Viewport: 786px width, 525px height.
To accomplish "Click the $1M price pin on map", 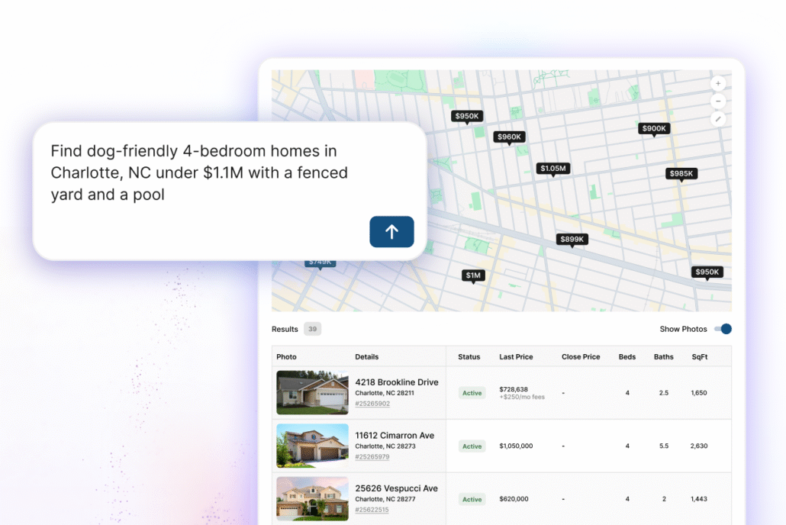I will click(473, 275).
